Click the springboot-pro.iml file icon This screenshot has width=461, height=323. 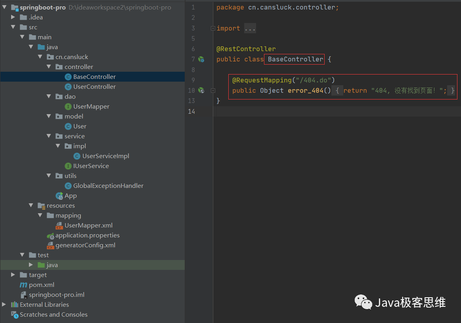pyautogui.click(x=23, y=295)
